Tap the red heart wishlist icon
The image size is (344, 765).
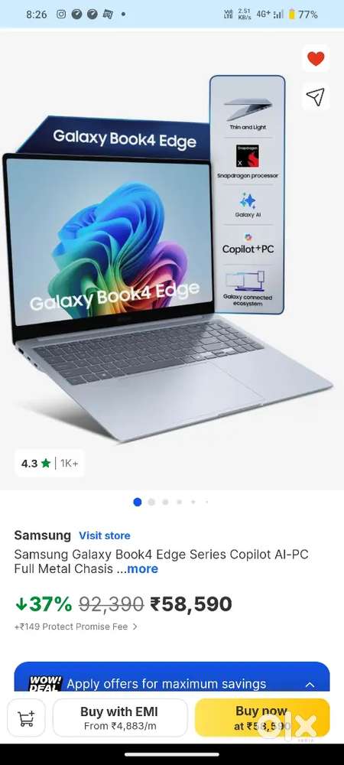coord(316,59)
